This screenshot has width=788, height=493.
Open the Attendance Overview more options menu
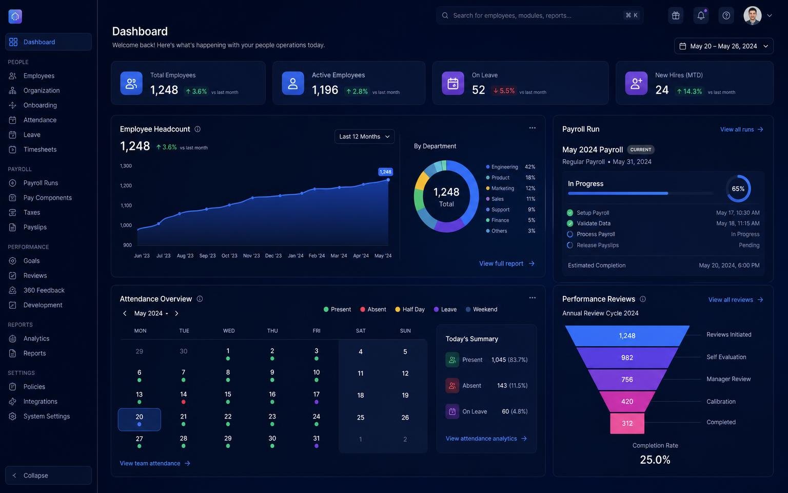(x=533, y=298)
